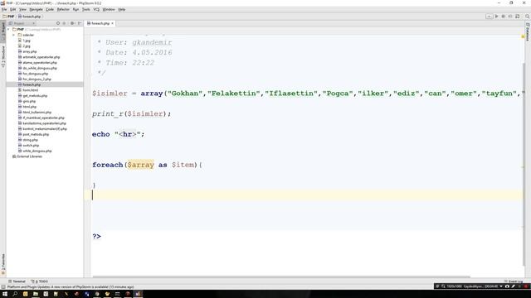Open the Project panel settings gear
Screen dimensions: 531x298
click(72, 23)
